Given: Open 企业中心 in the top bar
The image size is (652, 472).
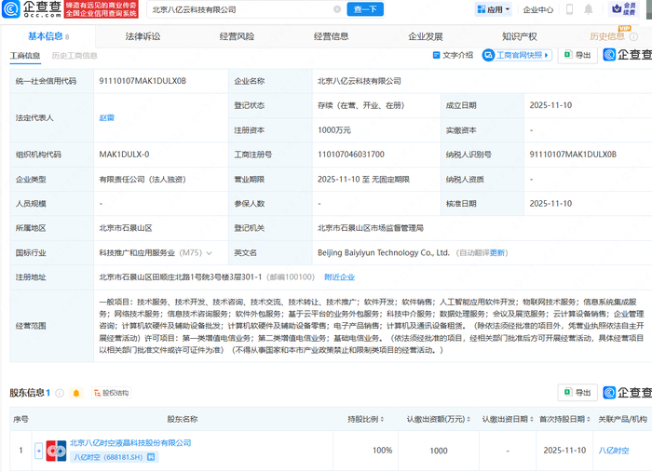Looking at the screenshot, I should click(537, 10).
